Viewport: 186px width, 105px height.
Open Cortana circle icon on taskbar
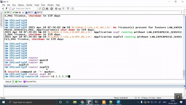(x=60, y=102)
